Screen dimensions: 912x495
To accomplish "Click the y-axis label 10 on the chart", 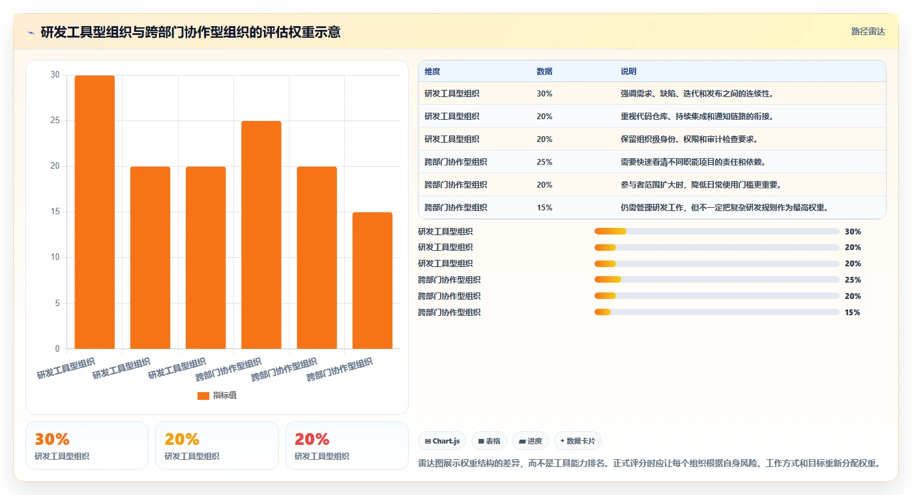I will [x=55, y=257].
